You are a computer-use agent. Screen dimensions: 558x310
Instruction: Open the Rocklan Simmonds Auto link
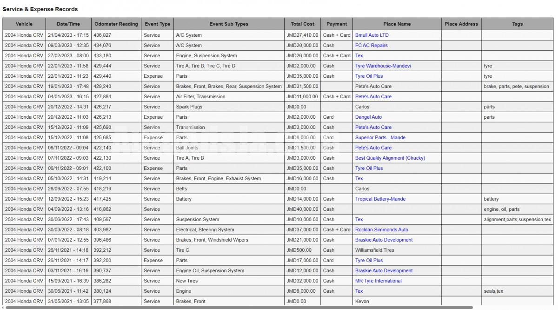(x=382, y=229)
